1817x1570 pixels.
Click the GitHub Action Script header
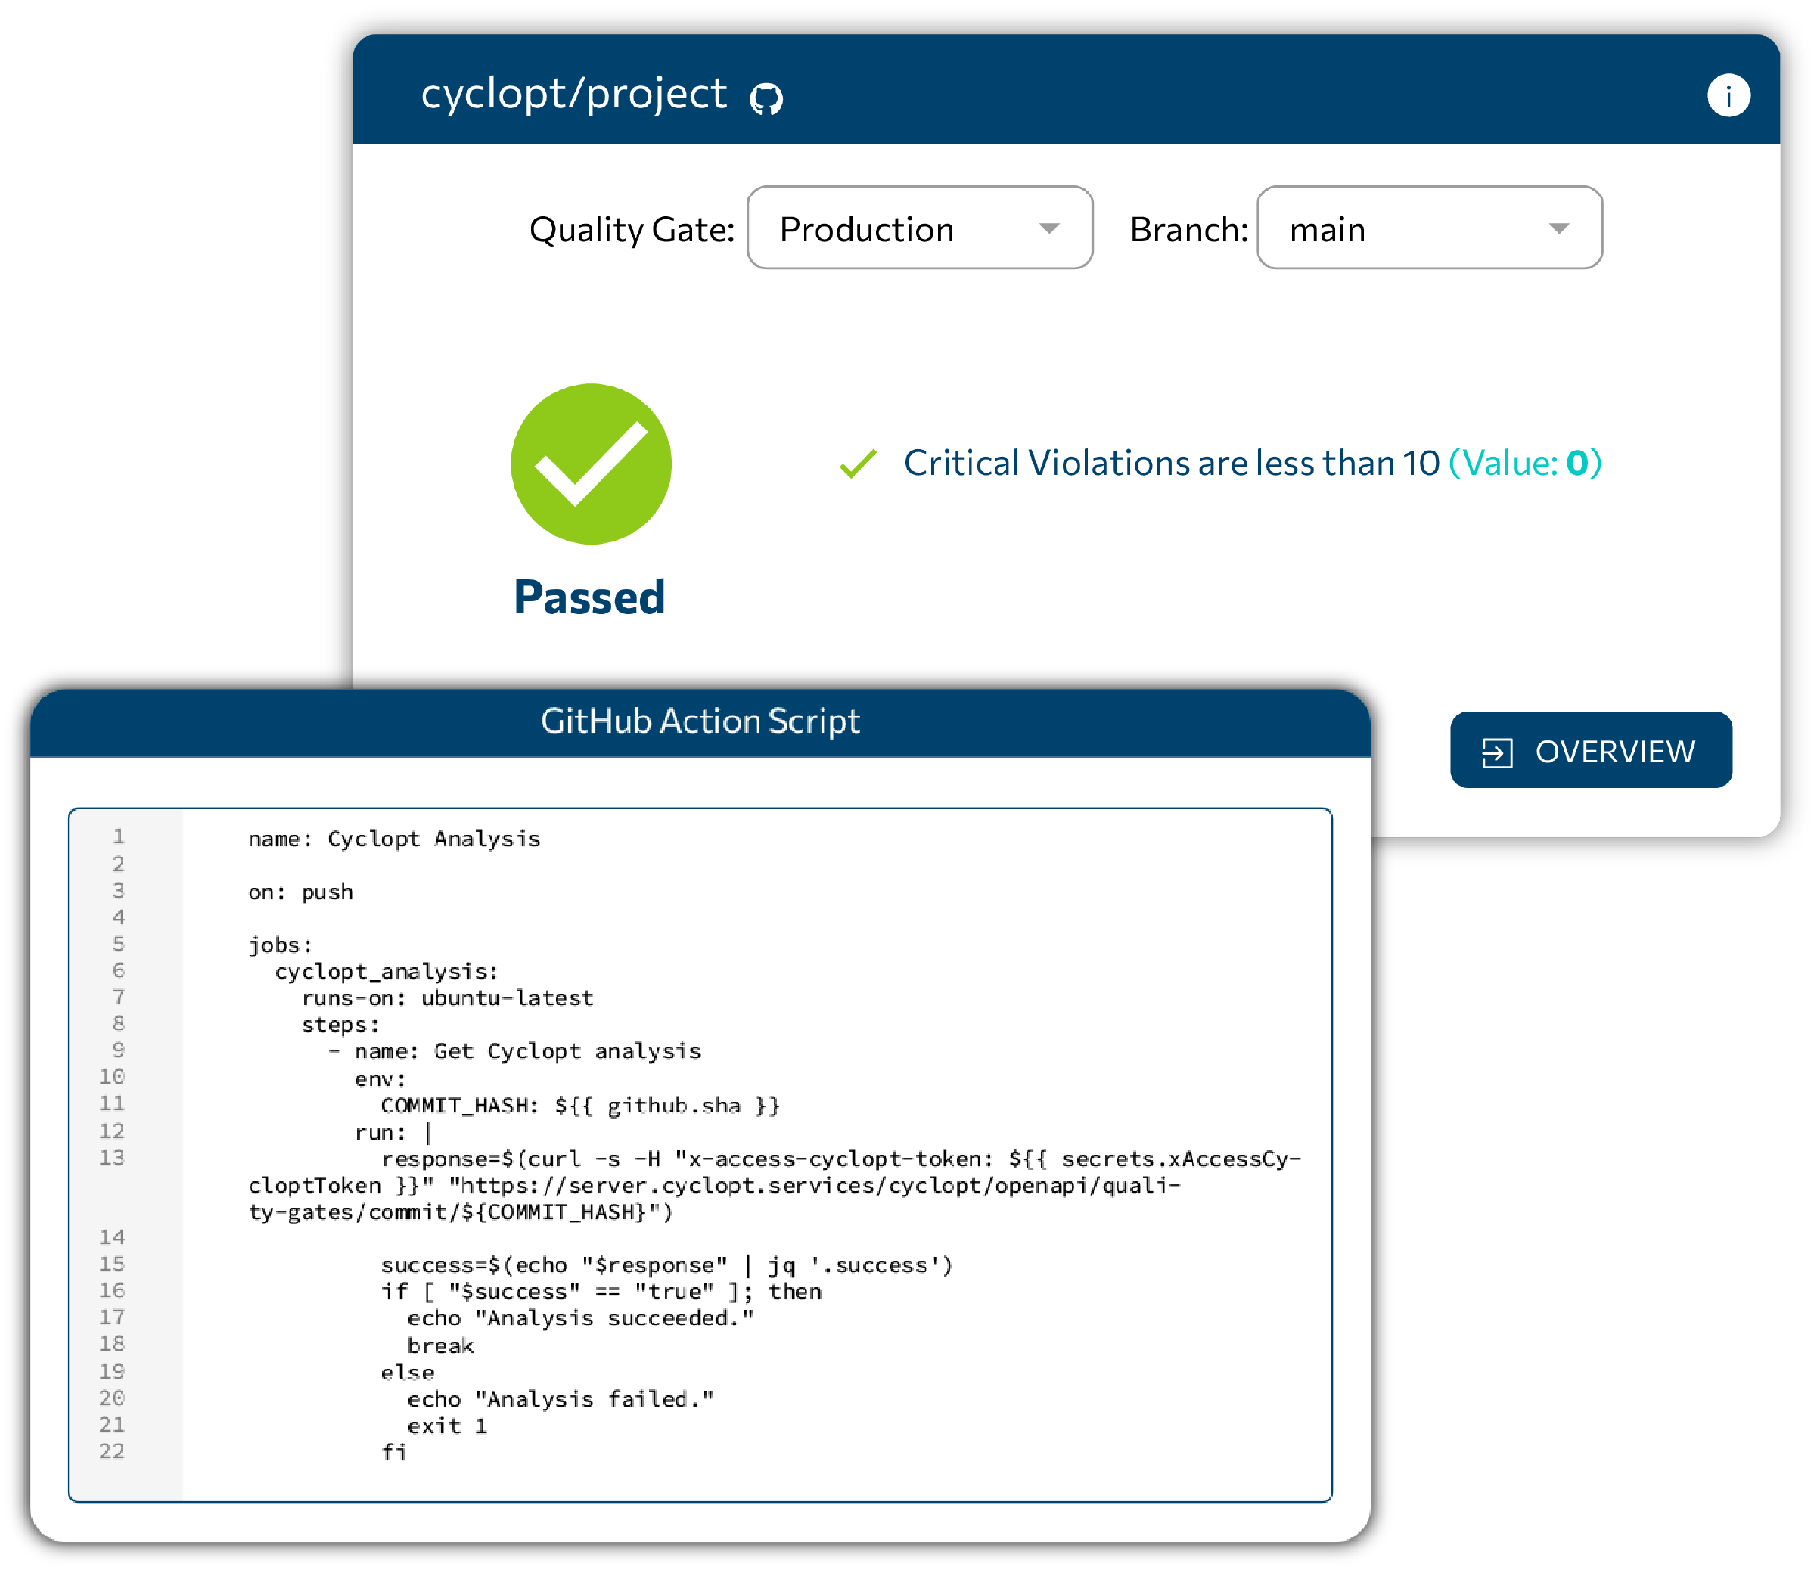click(700, 721)
